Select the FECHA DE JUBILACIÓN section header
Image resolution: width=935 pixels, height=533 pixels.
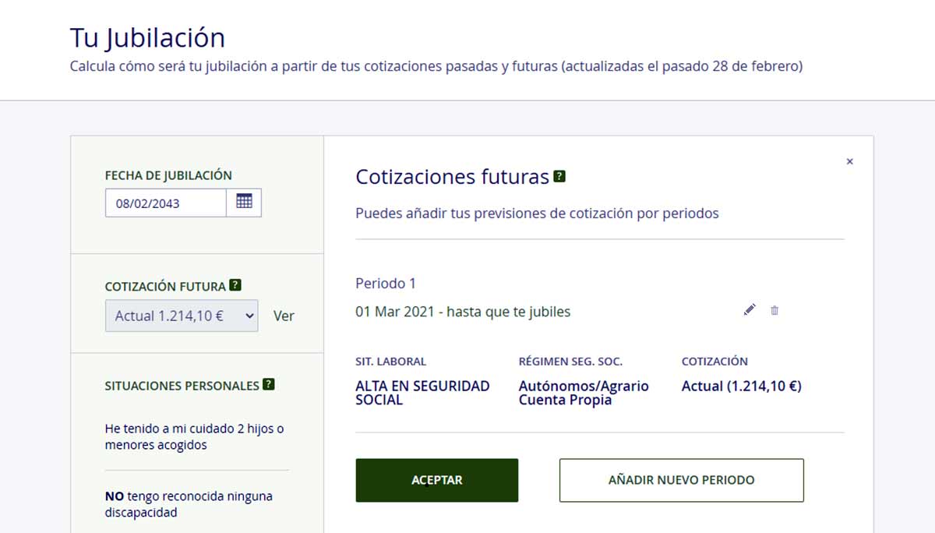[x=167, y=175]
